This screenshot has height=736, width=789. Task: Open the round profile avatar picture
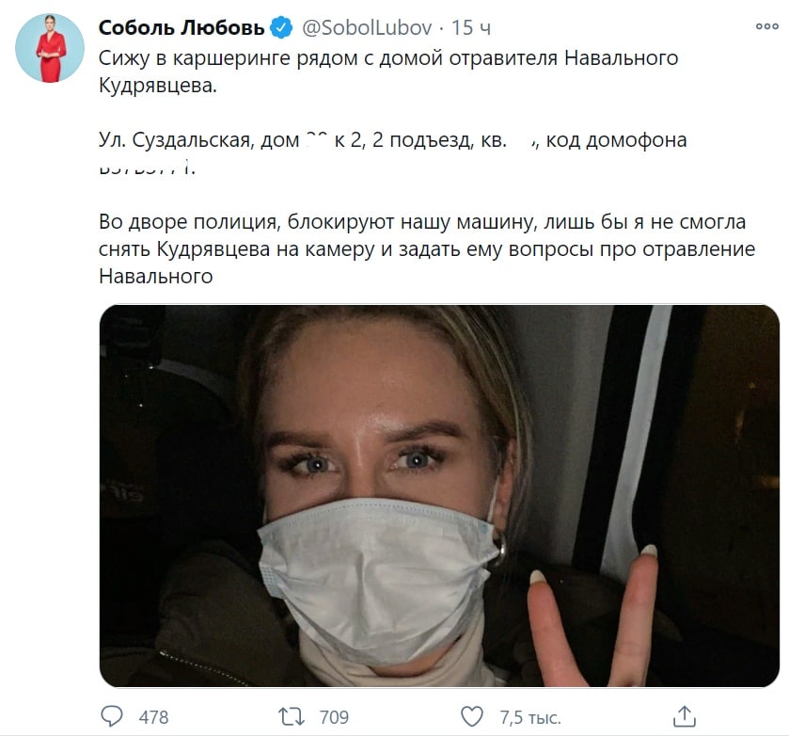50,48
